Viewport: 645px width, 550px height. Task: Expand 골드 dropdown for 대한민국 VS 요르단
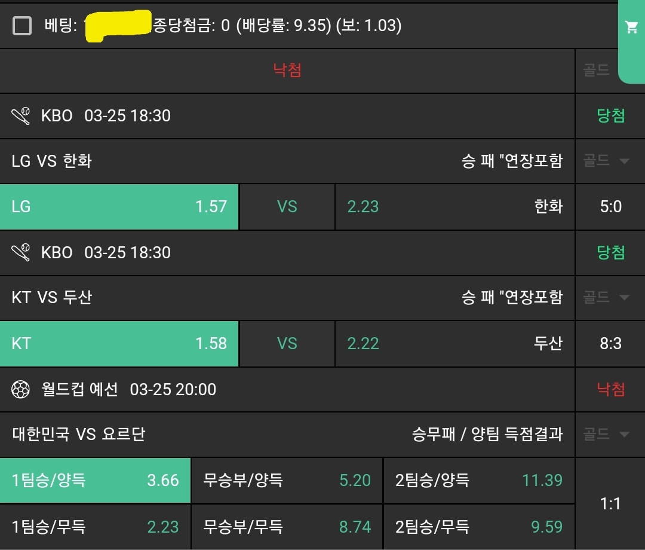point(607,434)
